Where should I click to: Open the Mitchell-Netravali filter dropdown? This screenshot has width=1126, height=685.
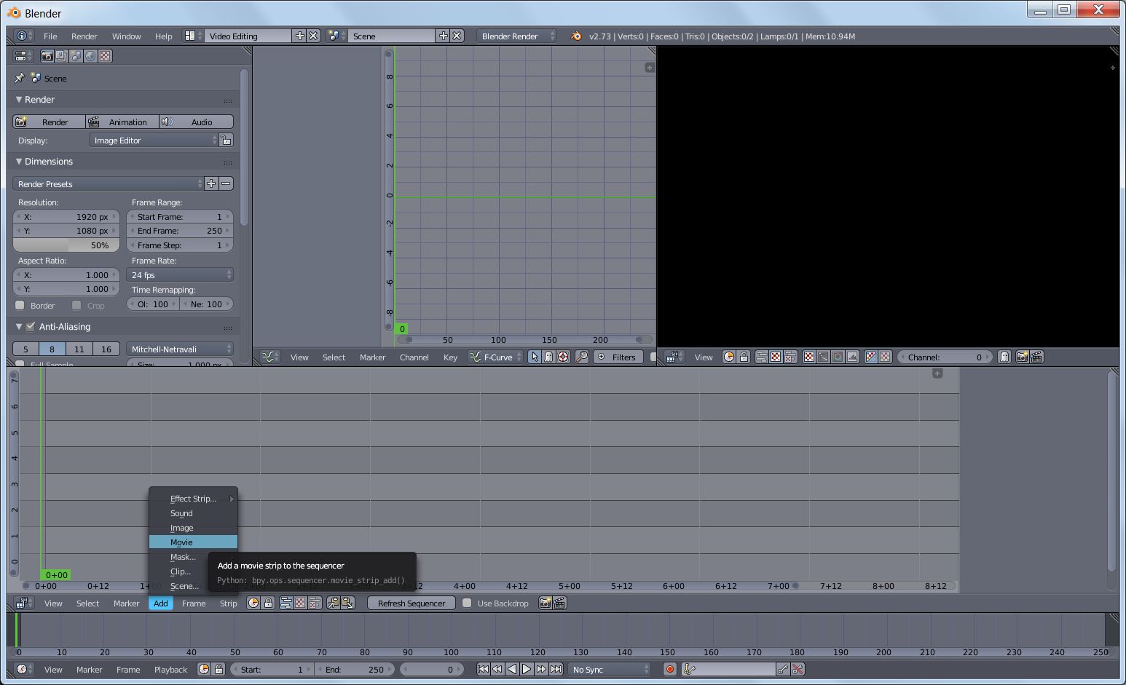180,349
